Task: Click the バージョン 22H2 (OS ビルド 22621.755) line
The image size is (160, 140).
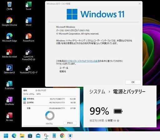Action: coord(73,30)
